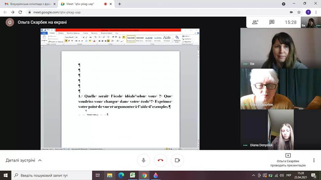
Task: Reload the Meet page
Action: coord(20,12)
